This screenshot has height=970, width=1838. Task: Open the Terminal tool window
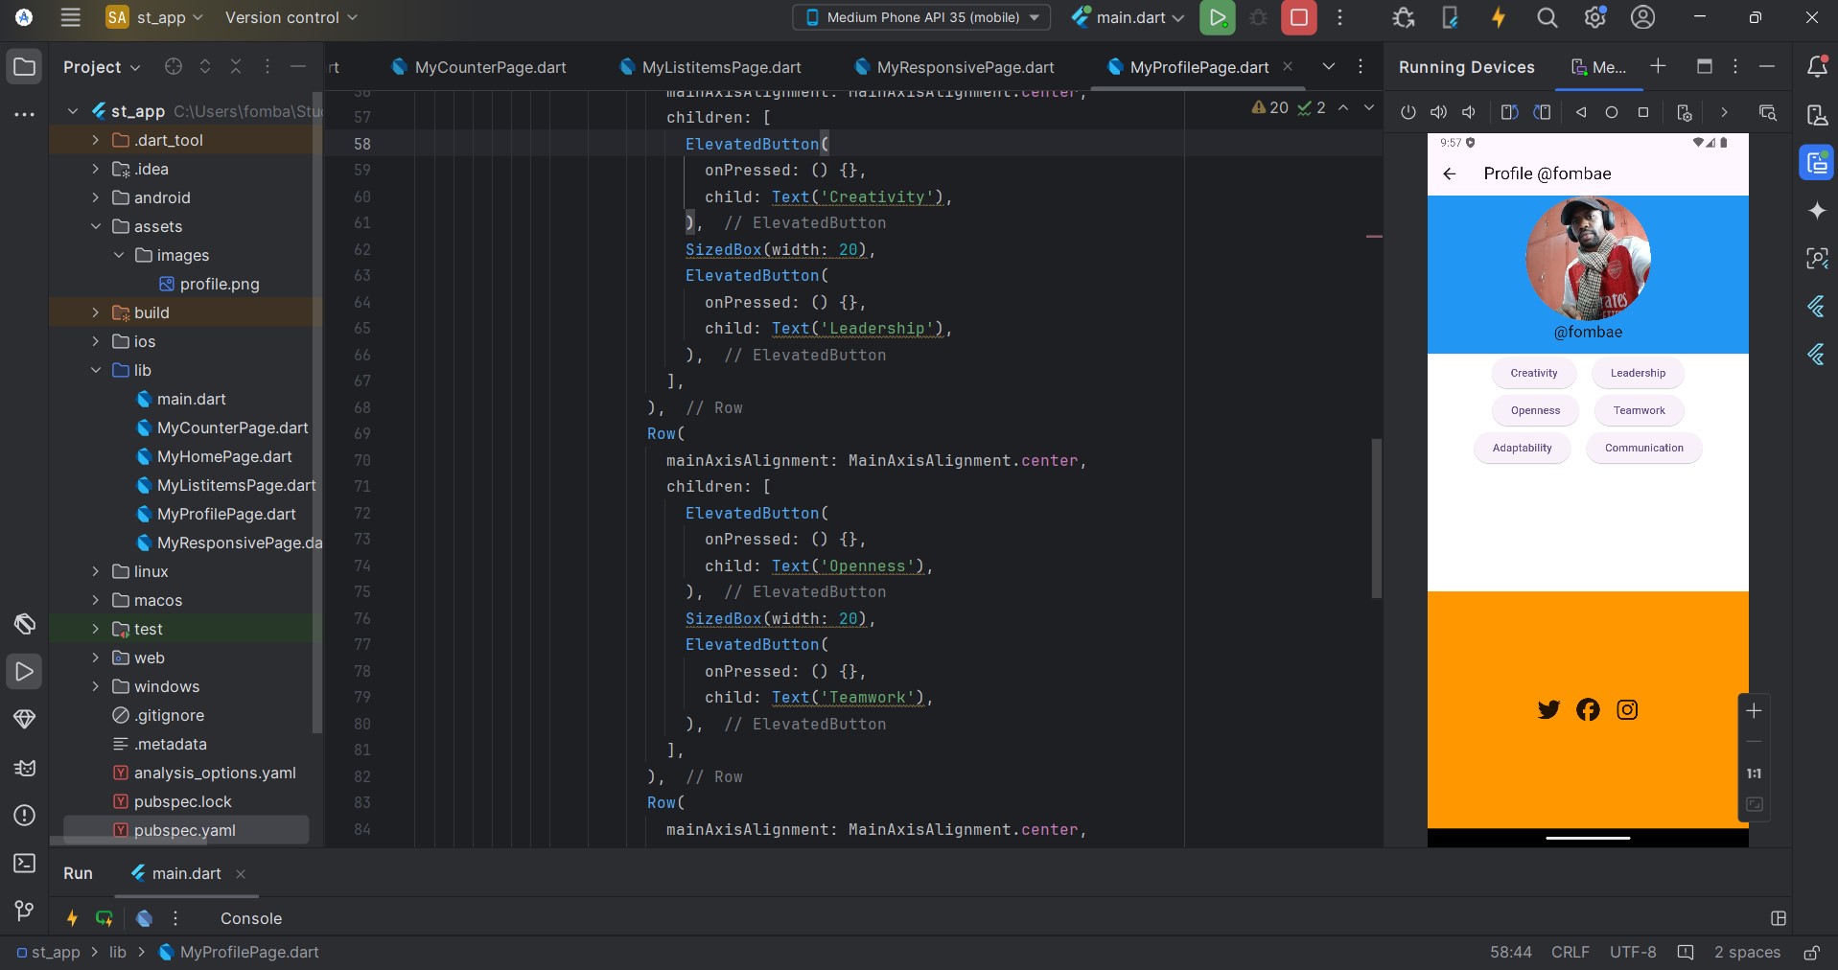(25, 864)
